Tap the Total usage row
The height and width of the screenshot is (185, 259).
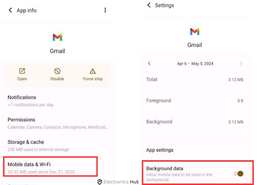[x=195, y=80]
